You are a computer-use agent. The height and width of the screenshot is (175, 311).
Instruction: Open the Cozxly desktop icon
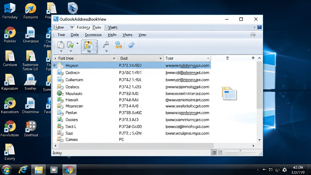click(x=10, y=152)
